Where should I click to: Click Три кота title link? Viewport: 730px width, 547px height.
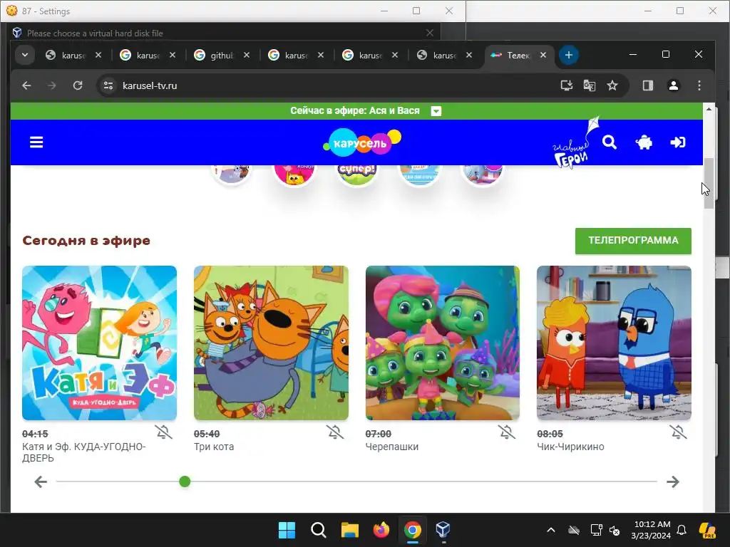coord(214,447)
